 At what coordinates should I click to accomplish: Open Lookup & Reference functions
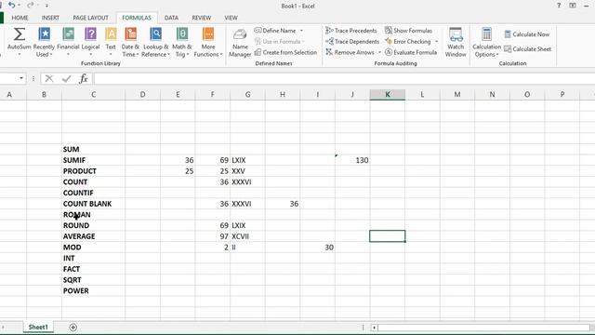pos(155,42)
